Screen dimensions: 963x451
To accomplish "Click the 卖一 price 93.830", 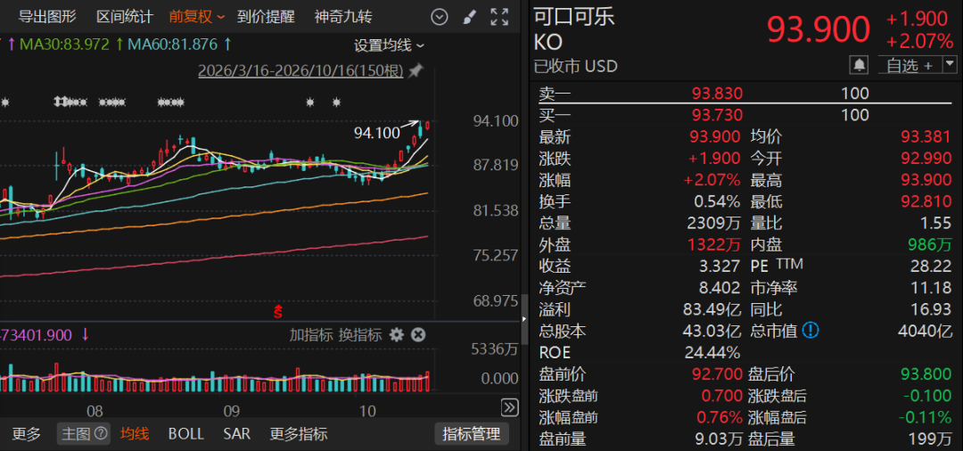I will (x=717, y=94).
